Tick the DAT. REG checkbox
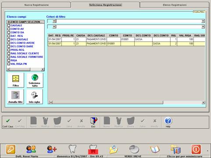Viewport: 211px width, 158px height. tap(9, 36)
